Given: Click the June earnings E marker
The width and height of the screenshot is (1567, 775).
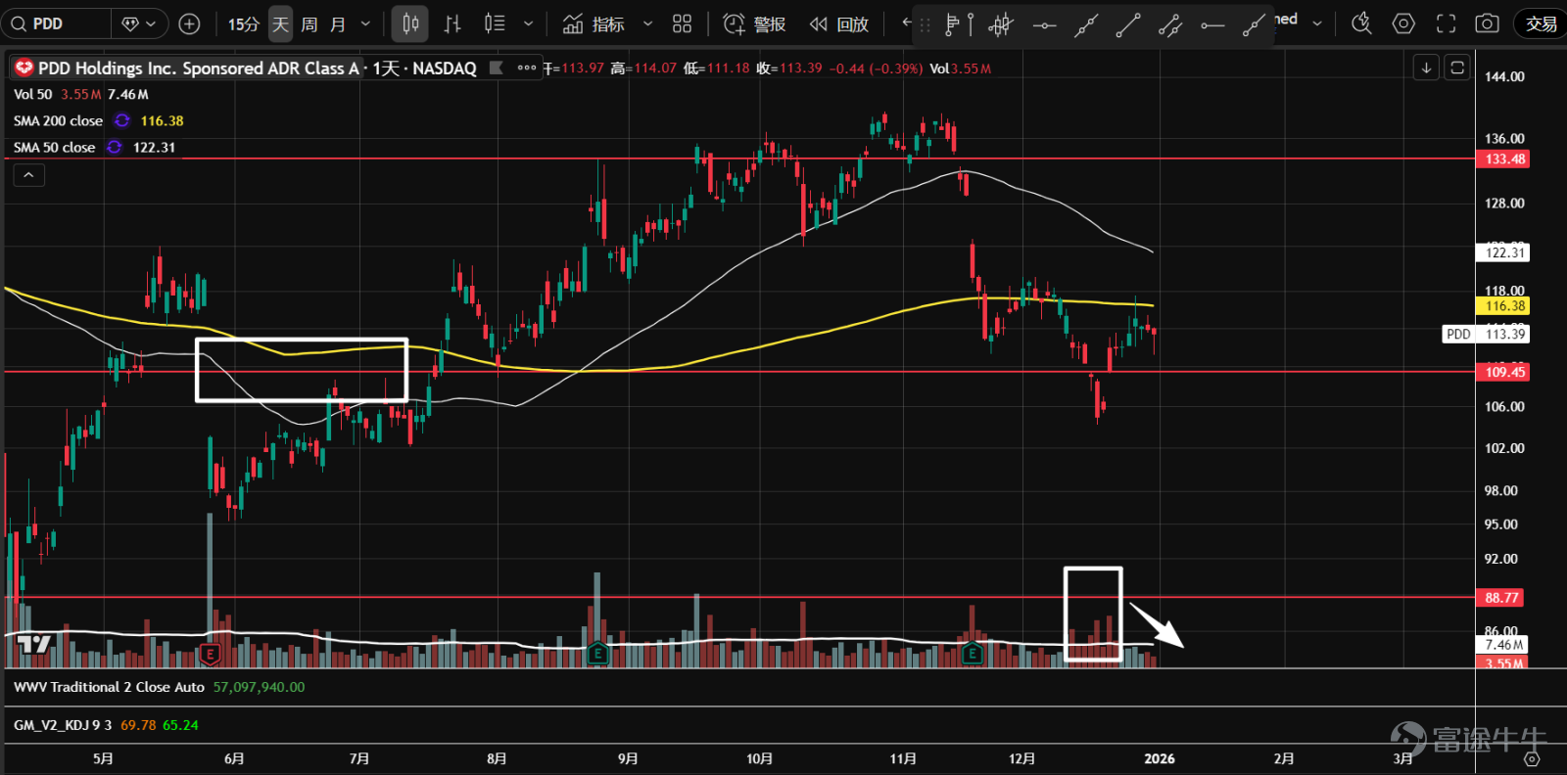Looking at the screenshot, I should [210, 654].
